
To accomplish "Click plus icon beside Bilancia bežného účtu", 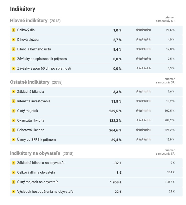I will click(14, 49).
